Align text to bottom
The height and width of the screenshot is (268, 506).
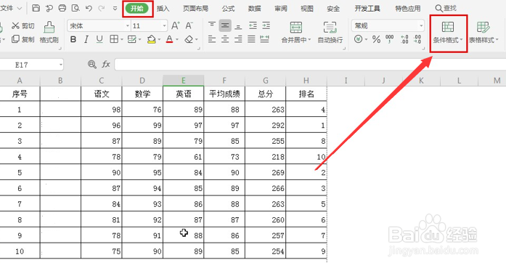[x=238, y=25]
